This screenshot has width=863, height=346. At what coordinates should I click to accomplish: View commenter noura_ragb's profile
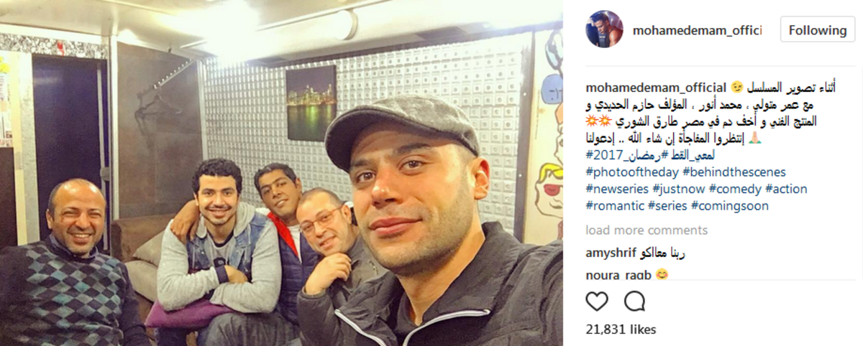point(618,275)
